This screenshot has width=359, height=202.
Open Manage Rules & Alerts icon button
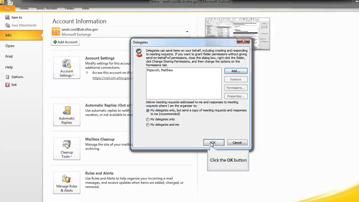click(x=67, y=183)
